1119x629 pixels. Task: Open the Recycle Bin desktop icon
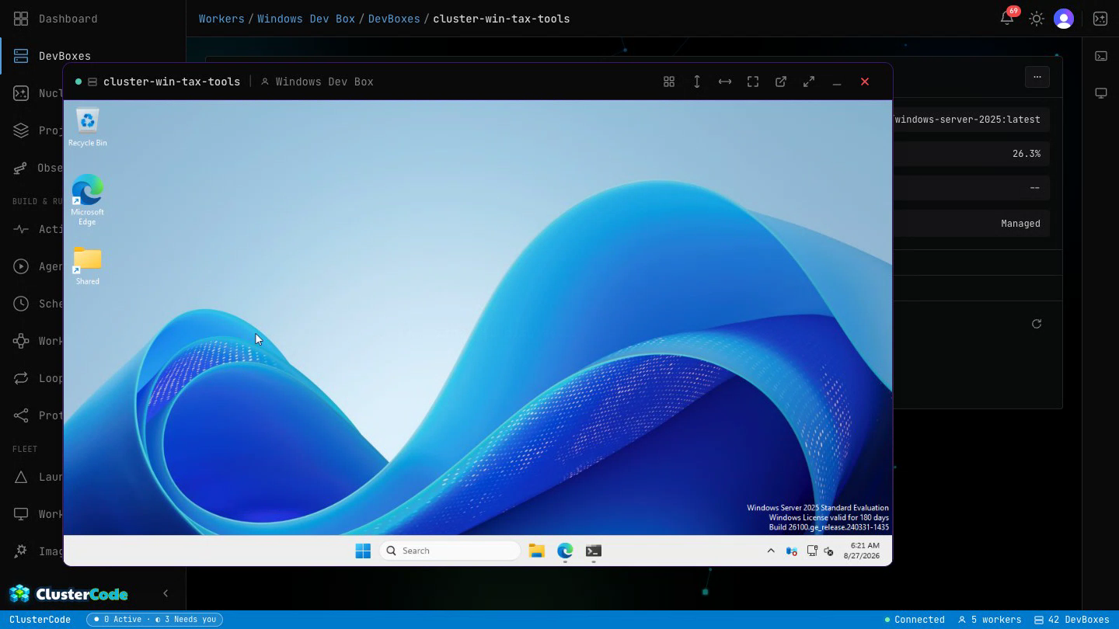[x=88, y=127]
